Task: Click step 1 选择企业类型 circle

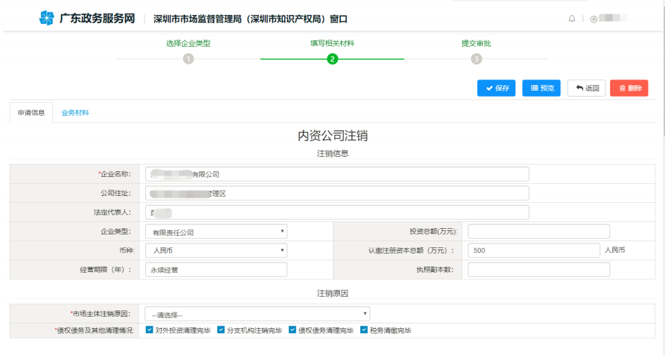Action: tap(188, 59)
